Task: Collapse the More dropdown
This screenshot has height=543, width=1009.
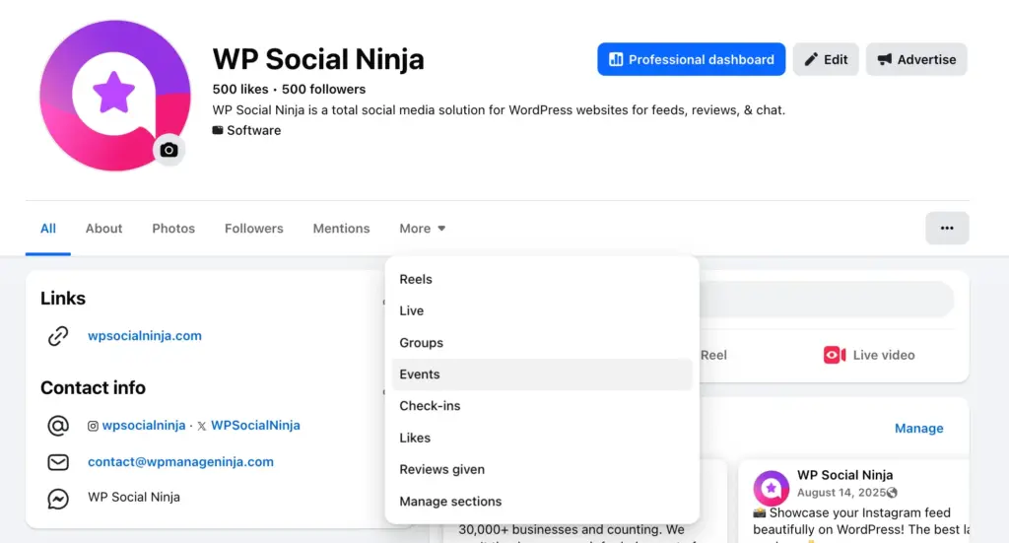Action: click(x=422, y=229)
